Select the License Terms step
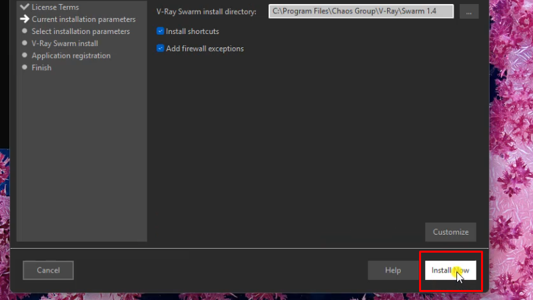This screenshot has height=300, width=533. [x=55, y=7]
